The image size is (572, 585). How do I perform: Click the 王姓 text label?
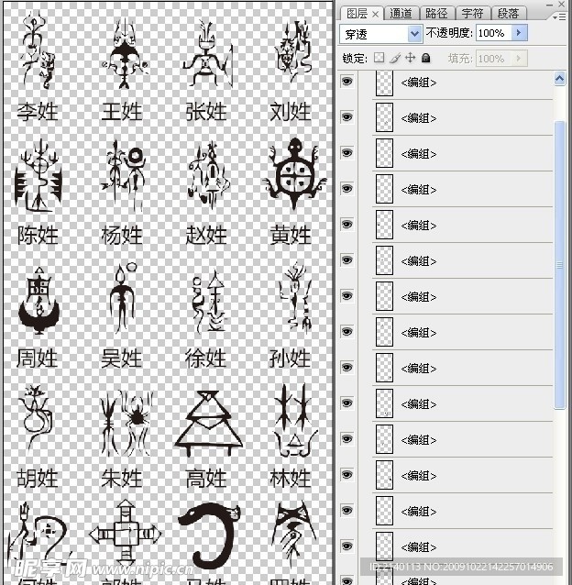pos(122,112)
